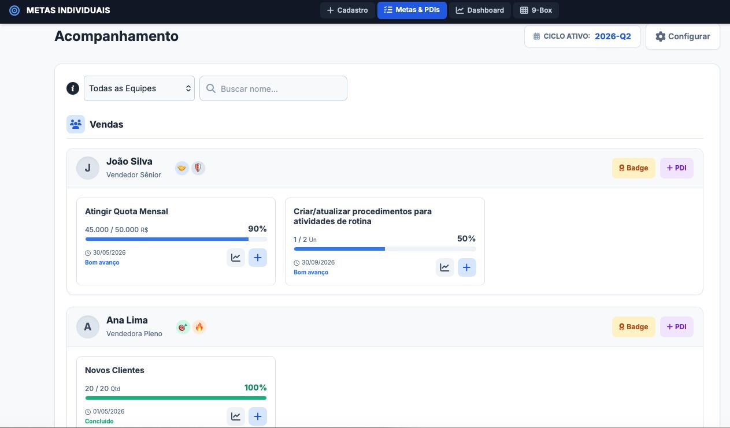
Task: Click the Novos Clientes goal title
Action: point(114,370)
